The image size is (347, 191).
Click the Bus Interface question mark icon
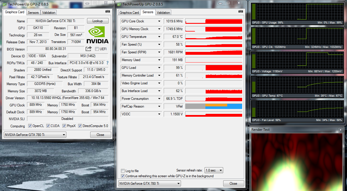(107, 63)
